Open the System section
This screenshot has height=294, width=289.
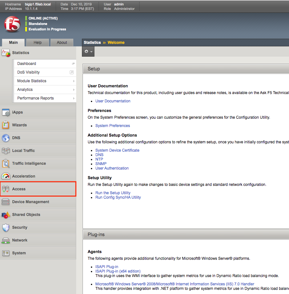point(38,253)
